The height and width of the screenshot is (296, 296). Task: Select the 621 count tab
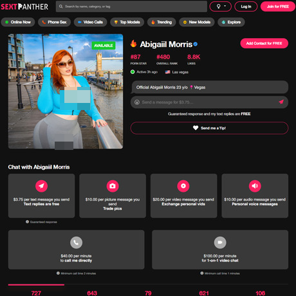point(204,293)
